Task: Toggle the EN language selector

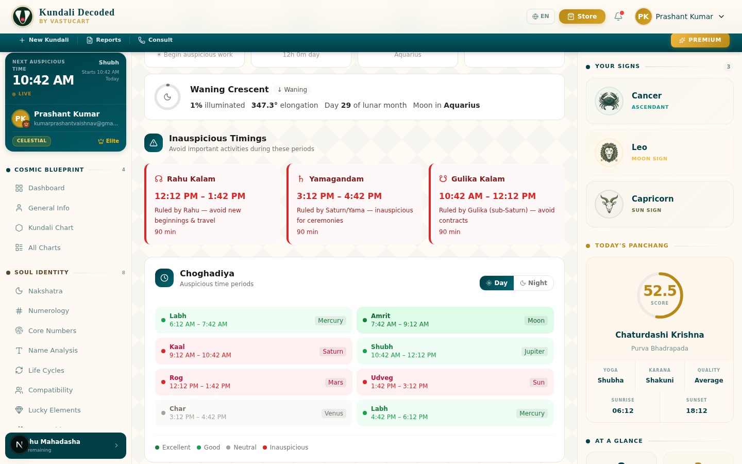Action: [x=541, y=16]
